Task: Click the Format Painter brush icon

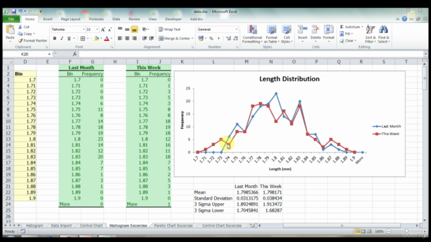Action: point(20,40)
